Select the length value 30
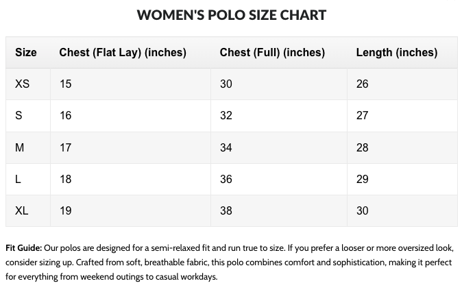Image resolution: width=462 pixels, height=292 pixels. click(x=363, y=210)
